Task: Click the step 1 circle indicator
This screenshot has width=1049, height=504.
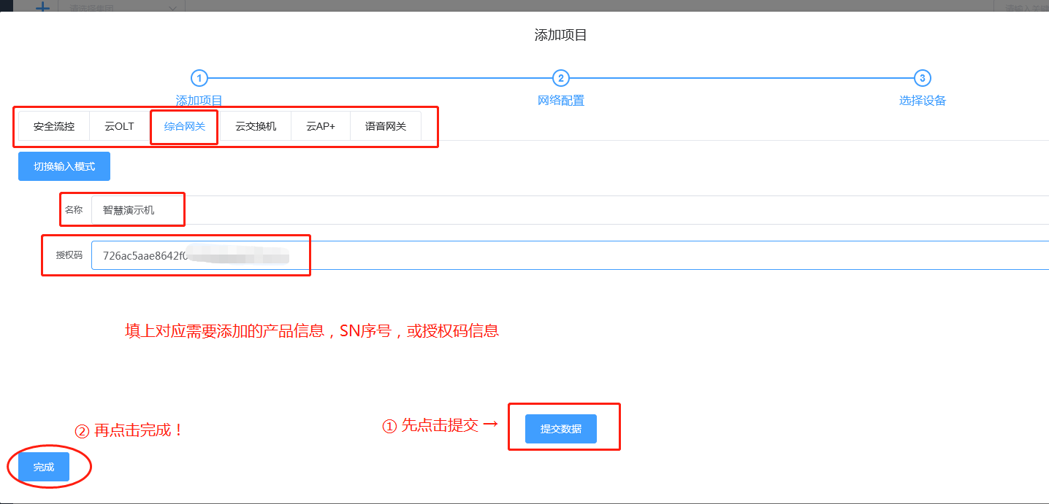Action: [x=199, y=78]
